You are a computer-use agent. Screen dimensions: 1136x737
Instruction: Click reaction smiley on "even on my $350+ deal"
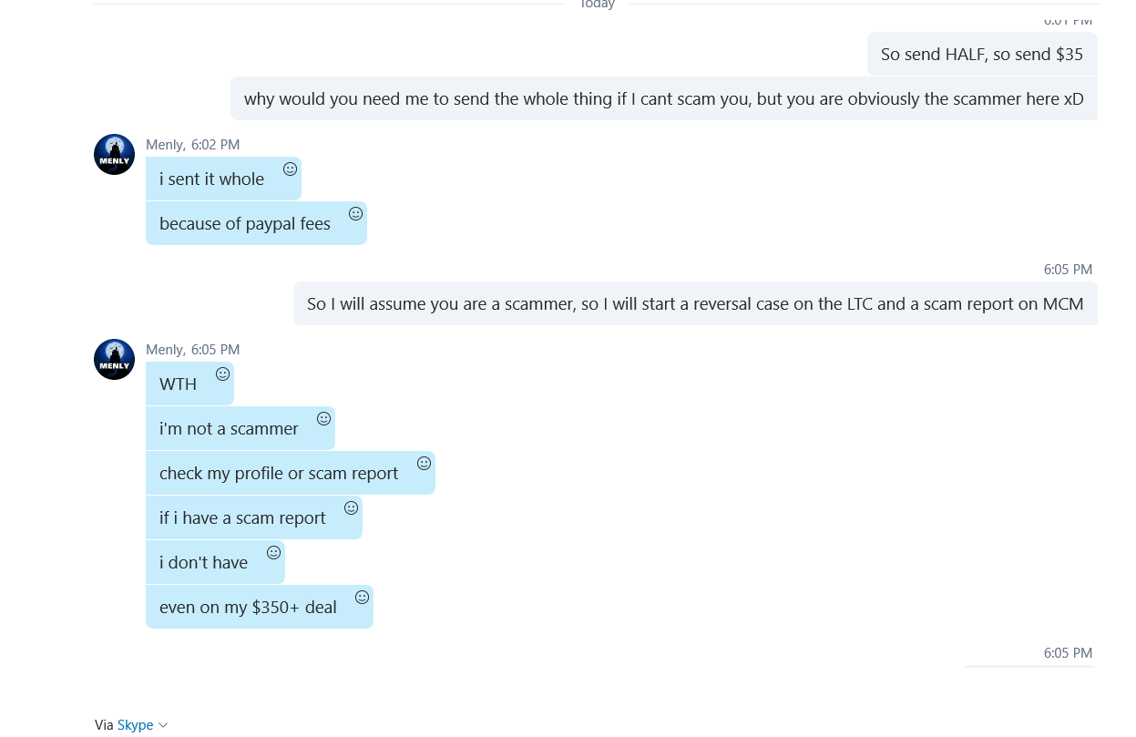362,597
